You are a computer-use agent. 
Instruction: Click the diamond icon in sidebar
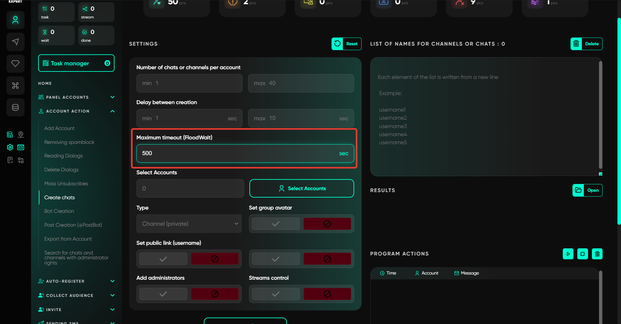[x=15, y=63]
